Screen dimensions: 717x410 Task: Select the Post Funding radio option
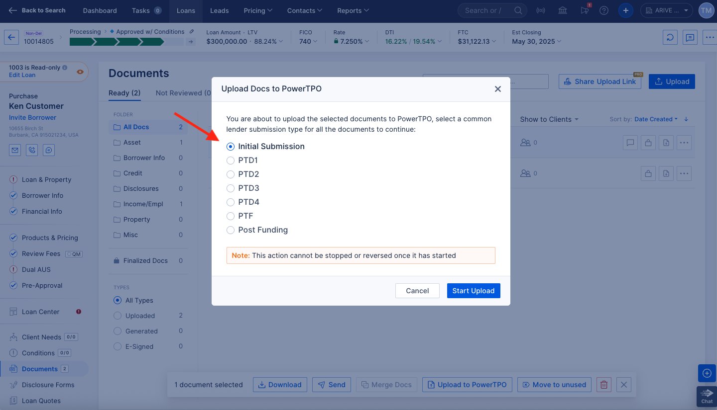click(x=231, y=230)
